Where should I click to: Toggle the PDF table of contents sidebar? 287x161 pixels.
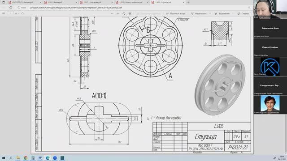(x=4, y=13)
